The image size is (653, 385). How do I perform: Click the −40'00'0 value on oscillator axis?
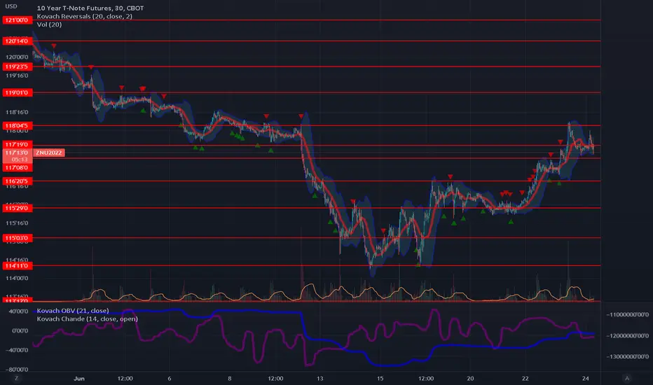(17, 350)
